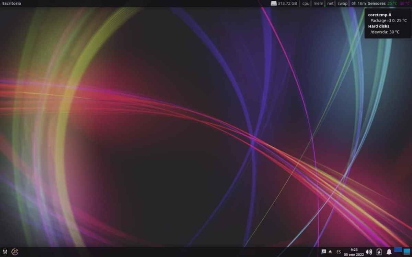Click the 0h 18m uptime indicator

coord(358,3)
